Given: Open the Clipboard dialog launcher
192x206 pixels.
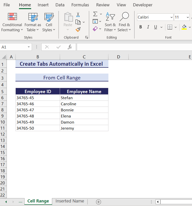Looking at the screenshot, I should click(87, 37).
